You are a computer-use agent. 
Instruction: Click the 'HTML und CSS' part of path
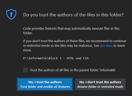[78, 58]
